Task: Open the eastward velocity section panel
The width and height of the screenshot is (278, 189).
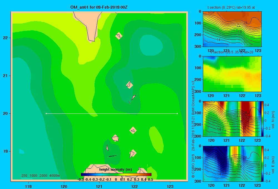Action: (x=232, y=164)
